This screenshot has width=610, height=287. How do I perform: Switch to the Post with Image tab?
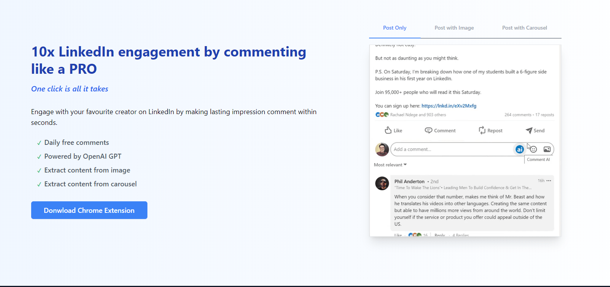(454, 28)
